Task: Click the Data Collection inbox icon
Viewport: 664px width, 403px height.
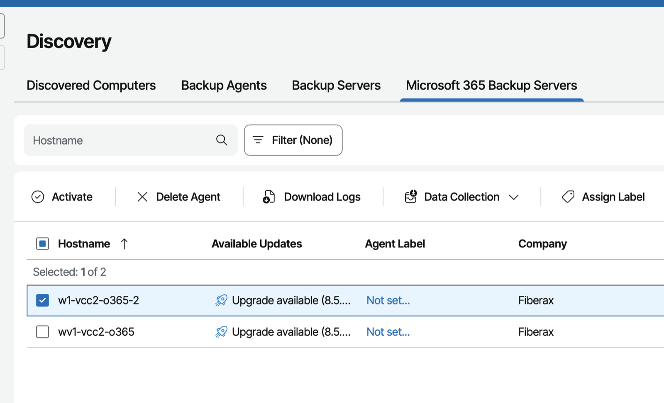Action: [411, 197]
